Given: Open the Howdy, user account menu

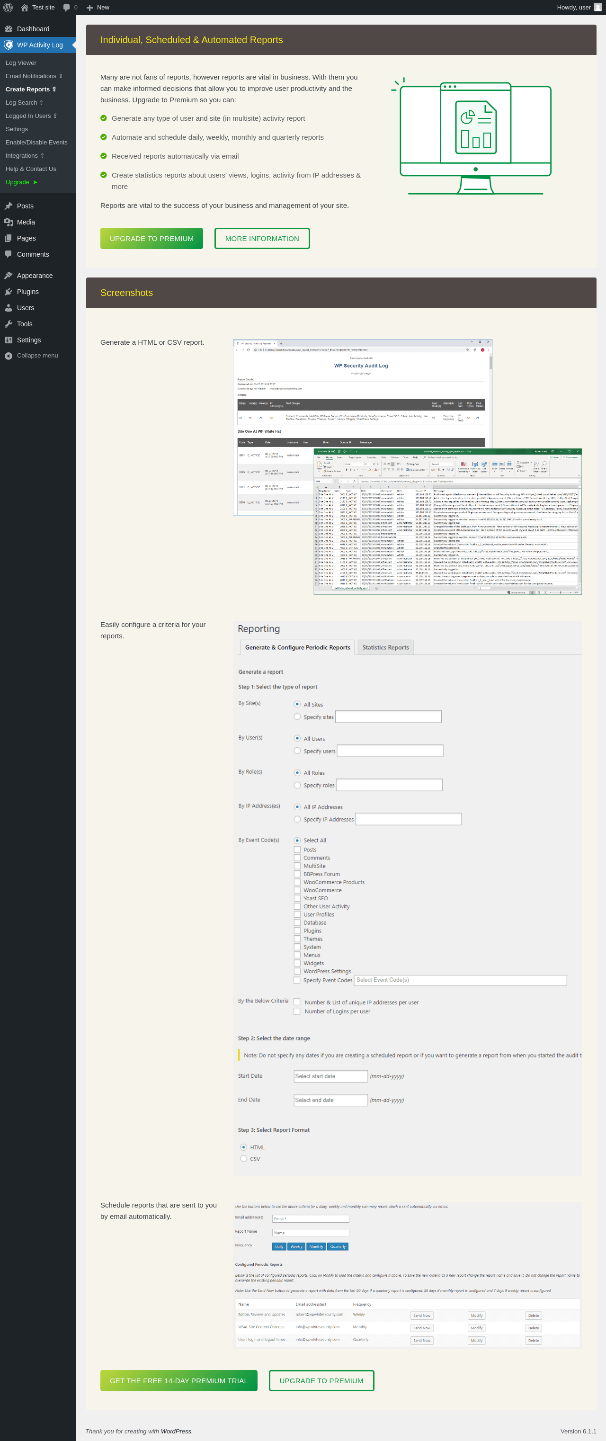Looking at the screenshot, I should (579, 7).
